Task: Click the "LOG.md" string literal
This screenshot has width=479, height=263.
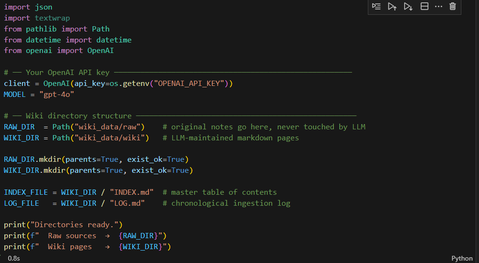Action: 127,203
